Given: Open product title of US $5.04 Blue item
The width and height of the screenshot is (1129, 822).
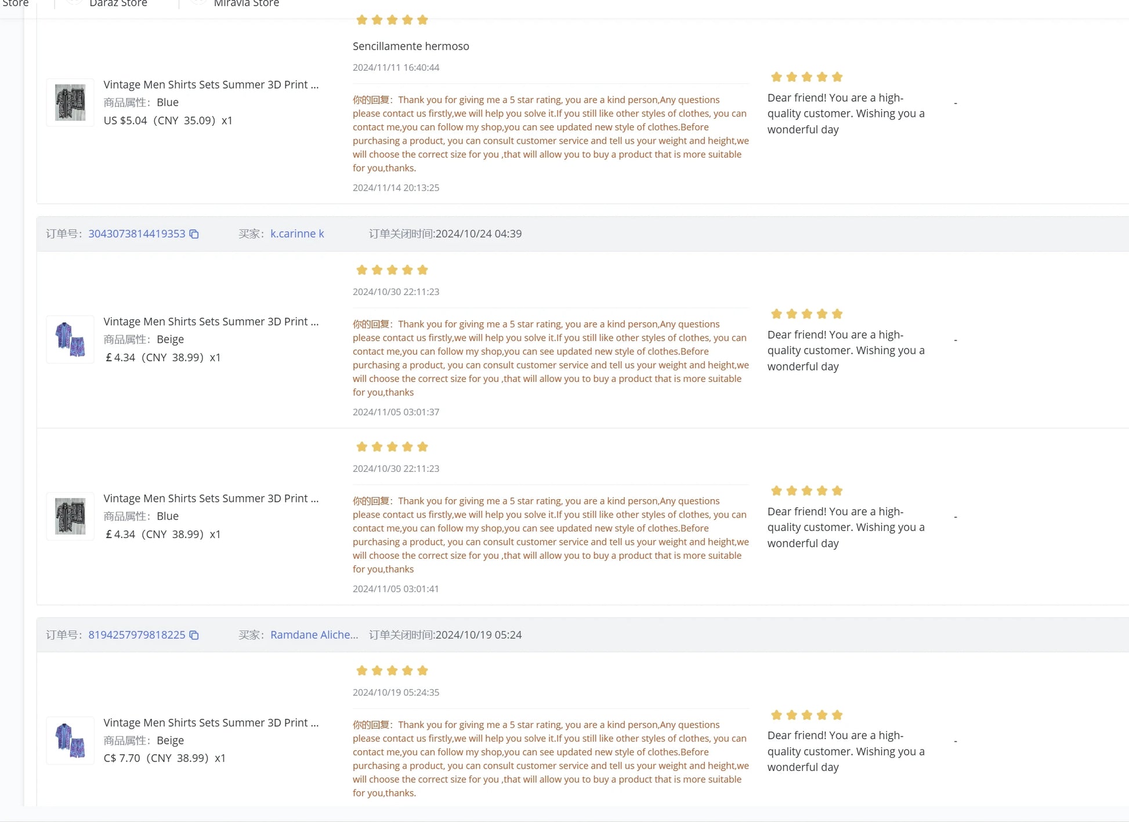Looking at the screenshot, I should coord(211,85).
